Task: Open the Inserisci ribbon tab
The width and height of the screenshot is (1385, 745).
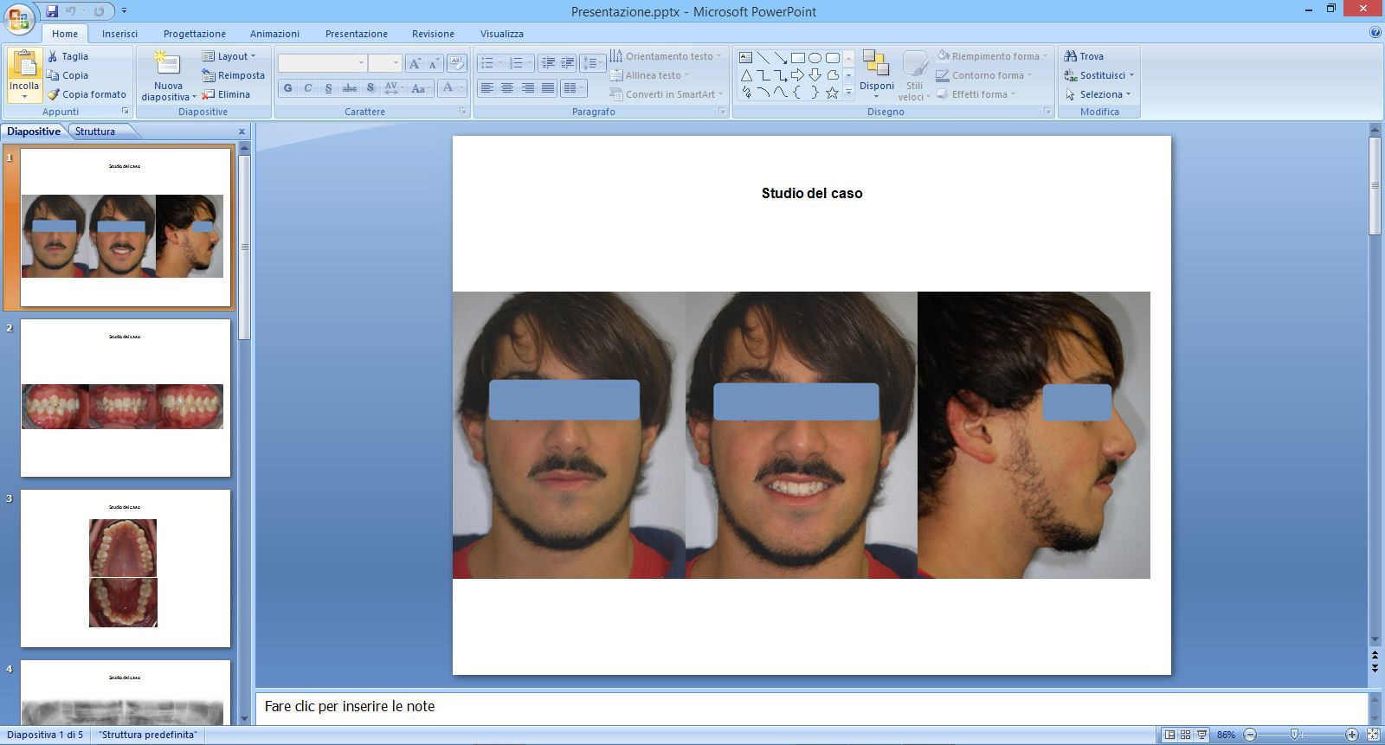Action: [119, 34]
